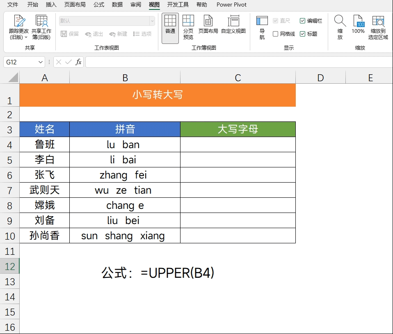Uncheck the 标题 checkbox
The image size is (393, 334).
pyautogui.click(x=302, y=34)
